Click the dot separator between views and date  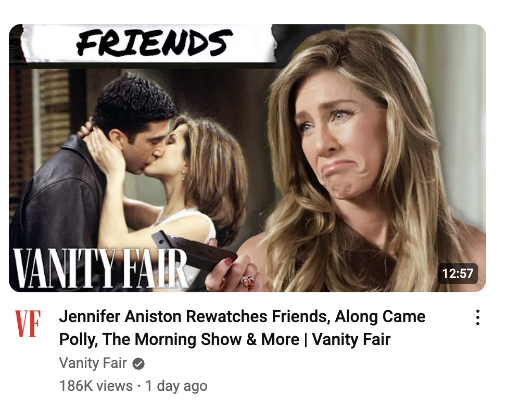[x=138, y=387]
